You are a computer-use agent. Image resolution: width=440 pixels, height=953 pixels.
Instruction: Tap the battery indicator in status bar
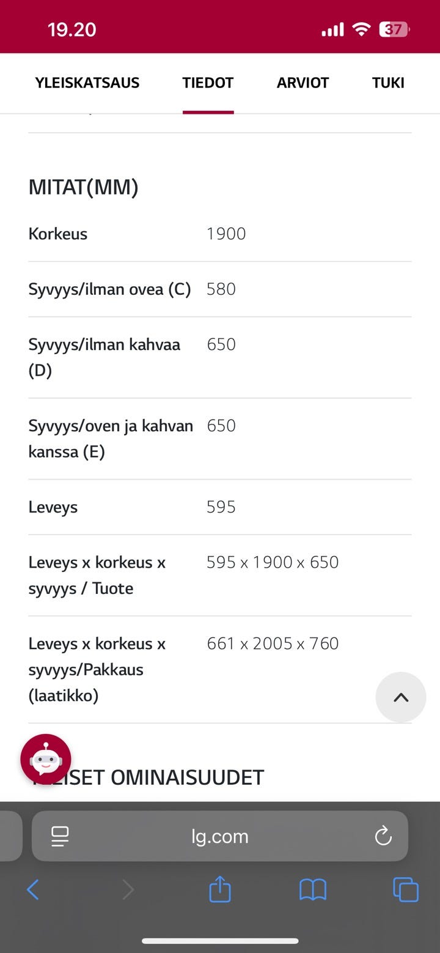click(394, 29)
